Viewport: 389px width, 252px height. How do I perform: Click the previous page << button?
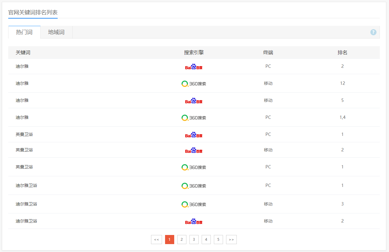click(x=156, y=240)
